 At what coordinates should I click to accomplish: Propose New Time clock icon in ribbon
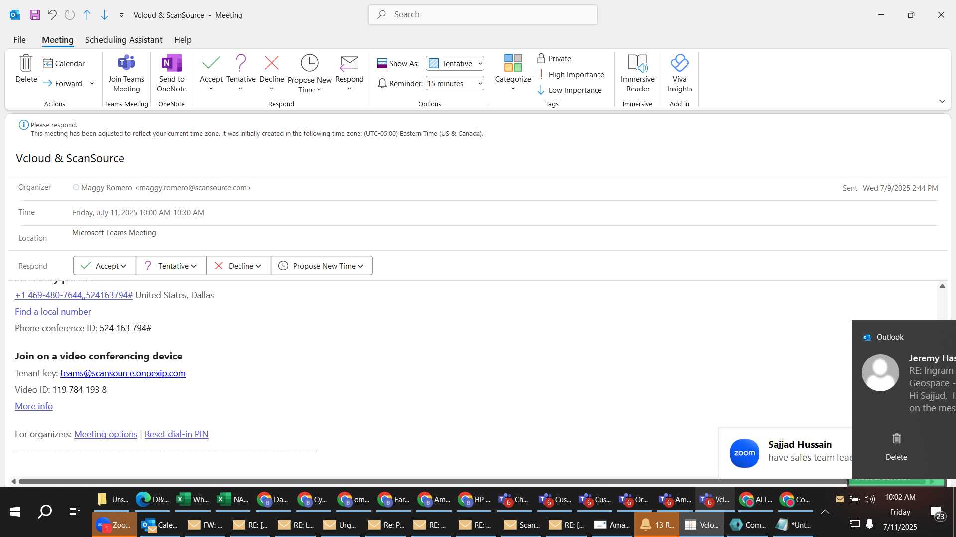click(309, 74)
